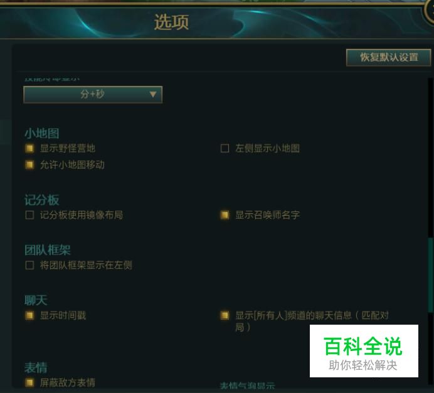Uncheck 显示[所有人]频道的聊天信息 option
The height and width of the screenshot is (393, 434).
(x=225, y=315)
